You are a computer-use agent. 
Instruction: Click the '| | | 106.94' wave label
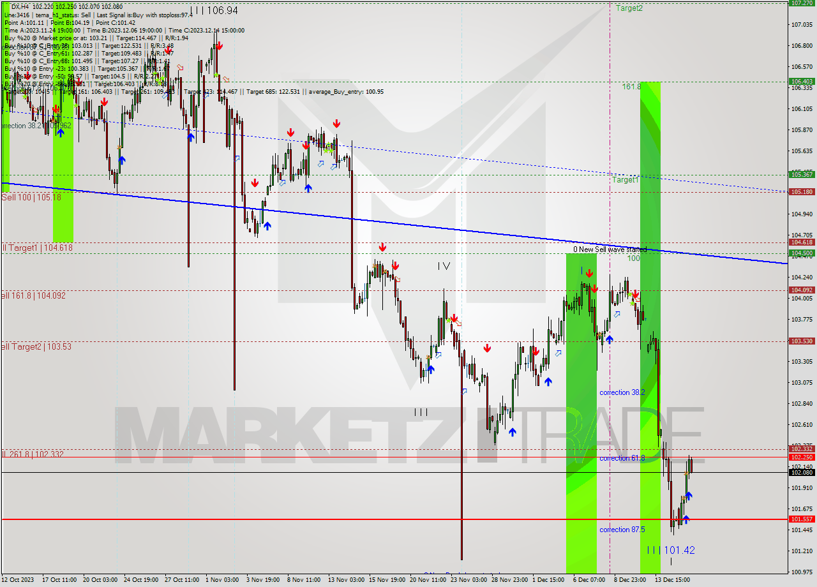pyautogui.click(x=214, y=10)
